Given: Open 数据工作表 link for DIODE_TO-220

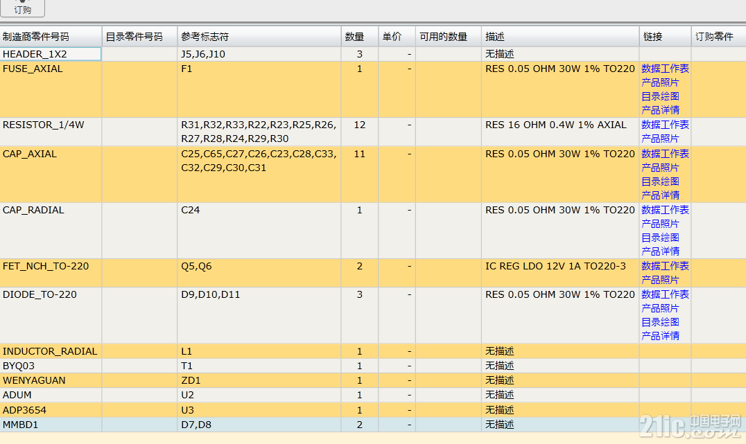Looking at the screenshot, I should coord(665,295).
